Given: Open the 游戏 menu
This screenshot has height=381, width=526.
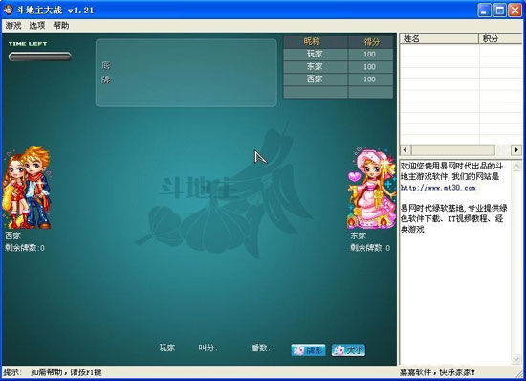Looking at the screenshot, I should [13, 26].
